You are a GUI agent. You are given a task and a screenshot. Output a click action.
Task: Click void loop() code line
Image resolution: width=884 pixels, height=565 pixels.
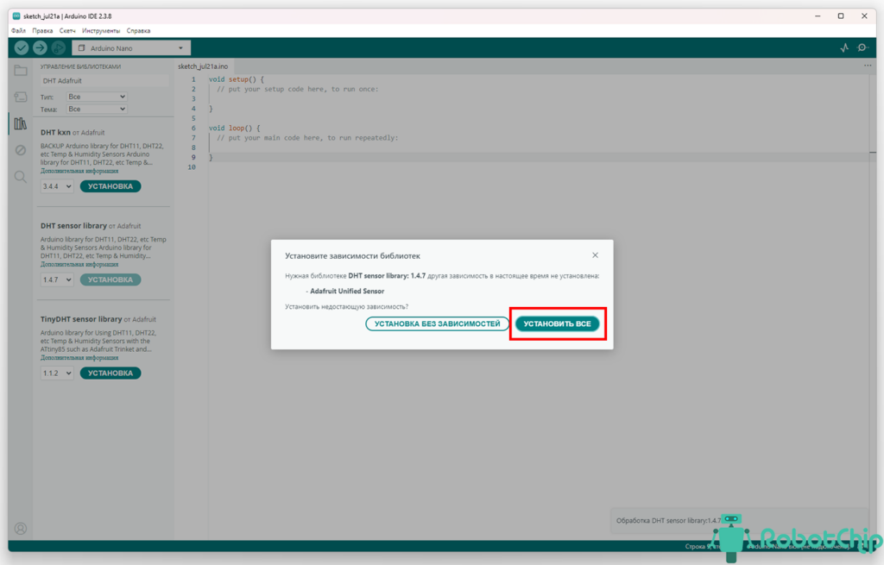point(234,128)
